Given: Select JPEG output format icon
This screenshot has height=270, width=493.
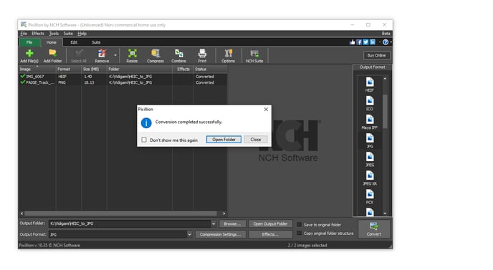Looking at the screenshot, I should coord(370,160).
